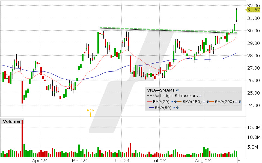The height and width of the screenshot is (163, 262).
Task: Open the SMA(150) settings globe icon
Action: (x=208, y=102)
